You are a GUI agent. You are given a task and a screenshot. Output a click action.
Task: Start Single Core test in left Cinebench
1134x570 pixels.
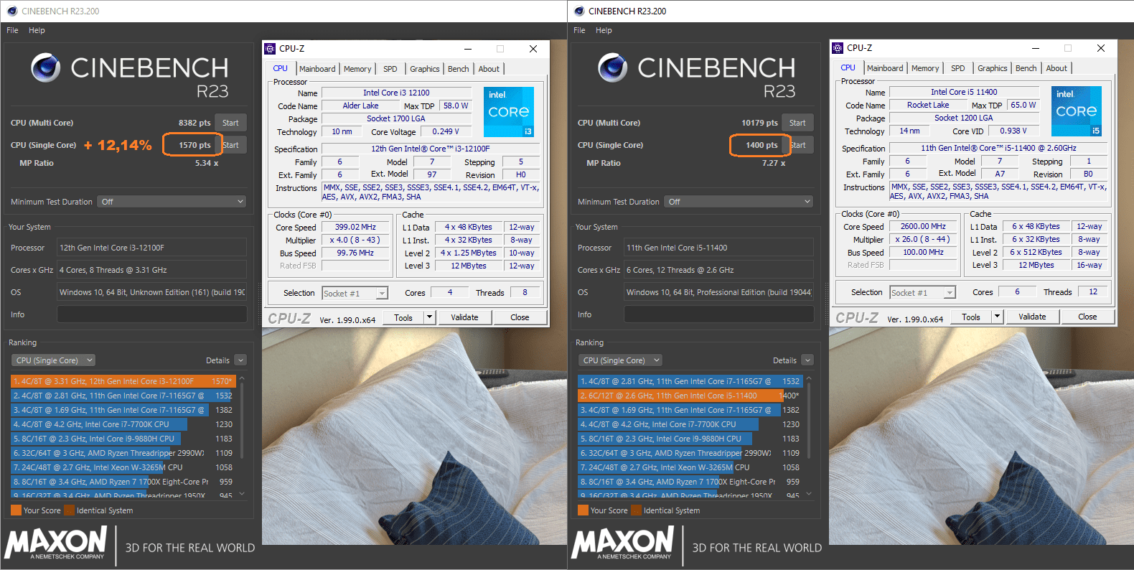click(232, 145)
